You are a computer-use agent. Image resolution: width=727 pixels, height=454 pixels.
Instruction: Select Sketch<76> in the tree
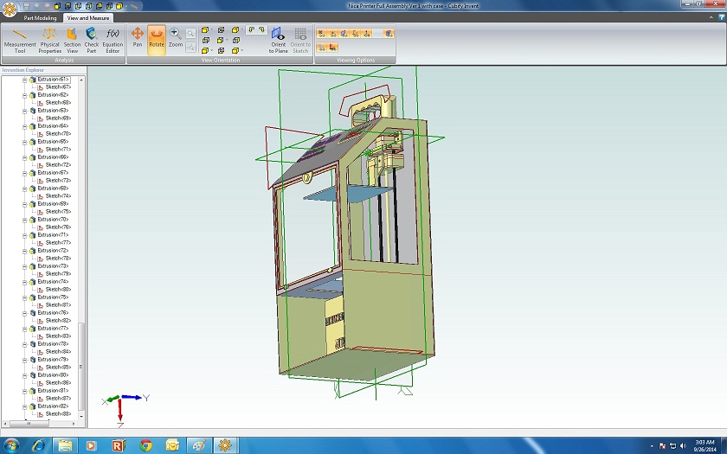click(x=58, y=227)
